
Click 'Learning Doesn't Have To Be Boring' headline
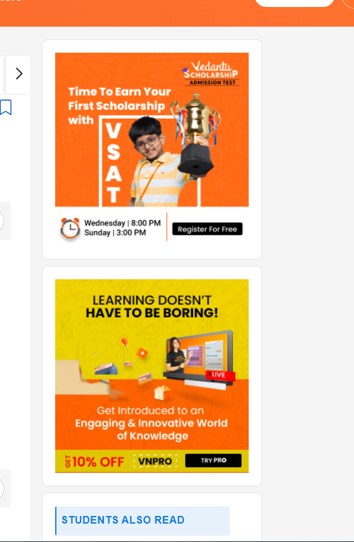click(152, 307)
